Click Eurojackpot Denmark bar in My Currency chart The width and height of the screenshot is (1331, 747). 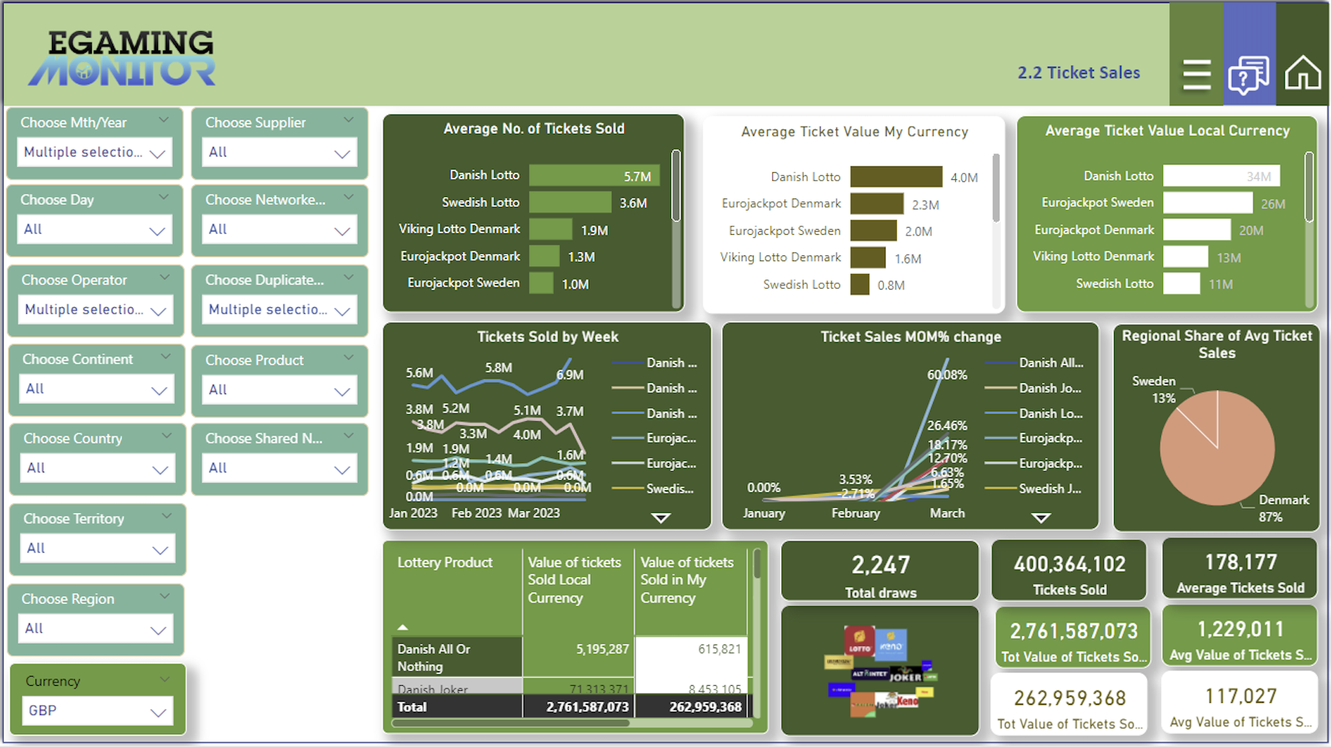(x=877, y=203)
